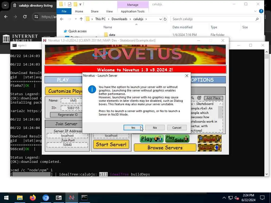Click the map description scrollbar down arrow
This screenshot has height=203, width=271.
pos(220,130)
